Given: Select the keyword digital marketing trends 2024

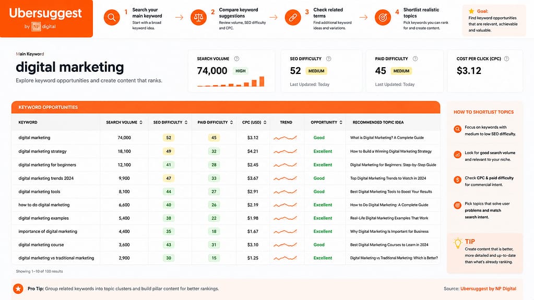Looking at the screenshot, I should click(46, 178).
